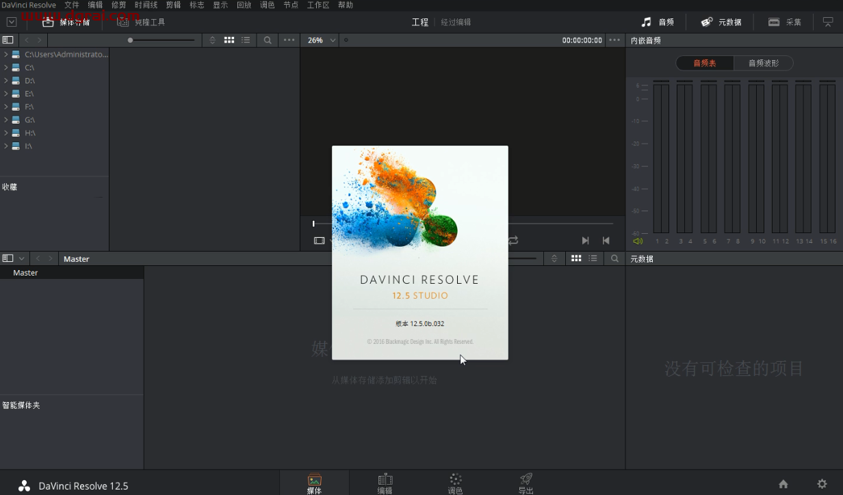
Task: Click the 克隆工具 button
Action: (142, 22)
